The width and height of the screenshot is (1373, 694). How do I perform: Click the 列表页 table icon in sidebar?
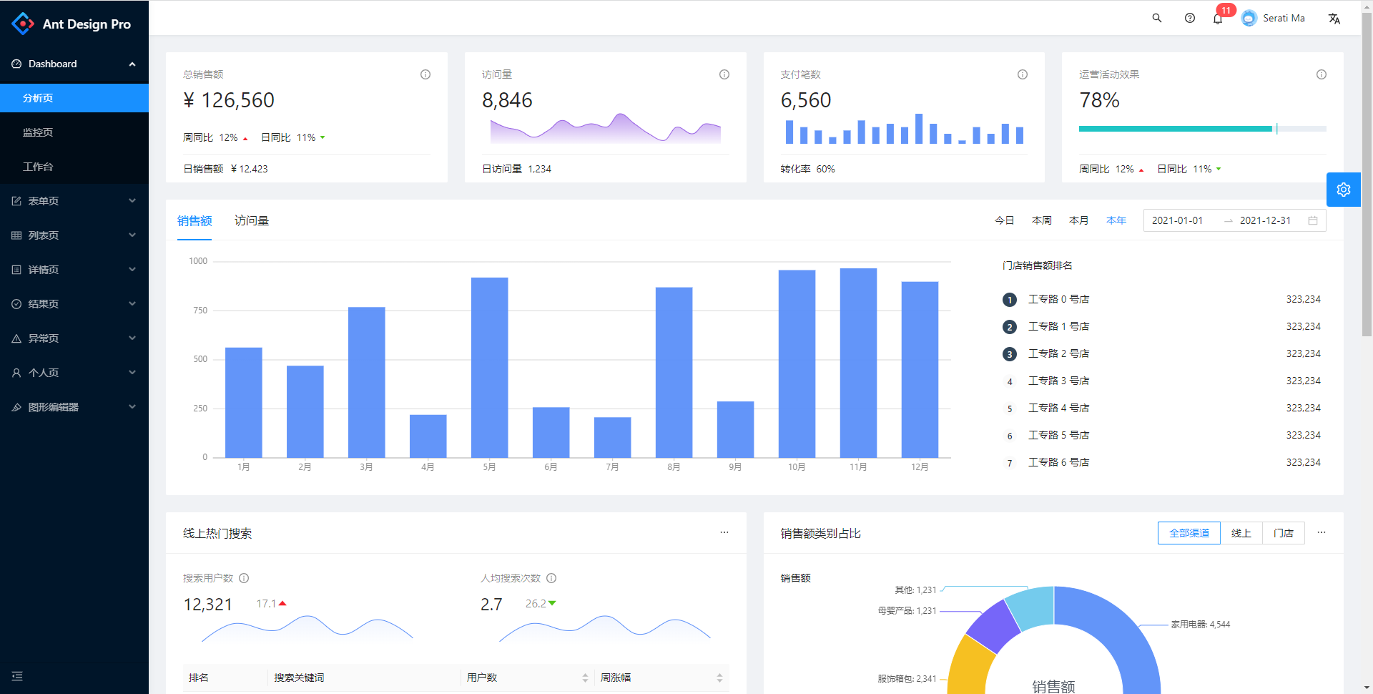pyautogui.click(x=16, y=235)
